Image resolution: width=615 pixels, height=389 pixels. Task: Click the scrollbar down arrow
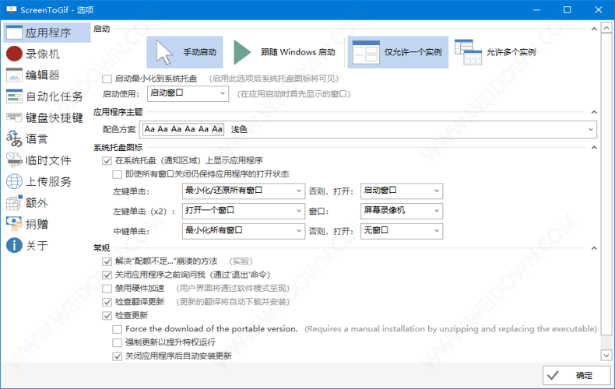click(606, 356)
